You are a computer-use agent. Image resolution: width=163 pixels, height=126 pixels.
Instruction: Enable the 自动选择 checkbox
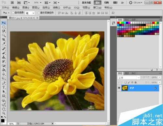[x=13, y=13]
